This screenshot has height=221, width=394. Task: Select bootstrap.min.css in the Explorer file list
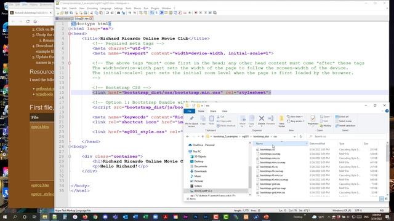[270, 158]
